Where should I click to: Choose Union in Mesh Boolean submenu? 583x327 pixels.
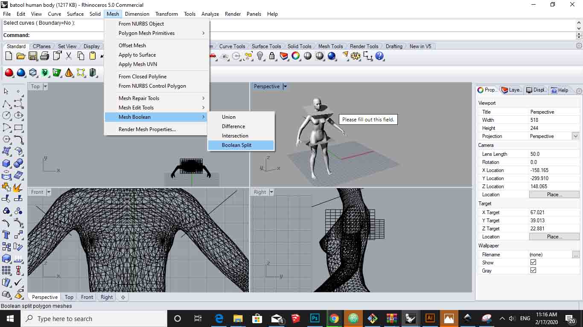click(x=241, y=117)
